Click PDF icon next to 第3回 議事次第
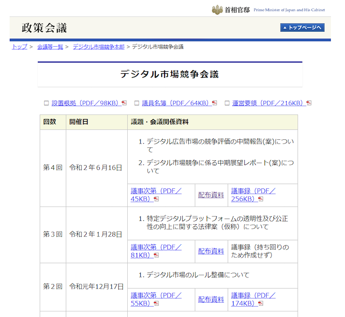Screen dimensions: 345x317 [x=156, y=255]
